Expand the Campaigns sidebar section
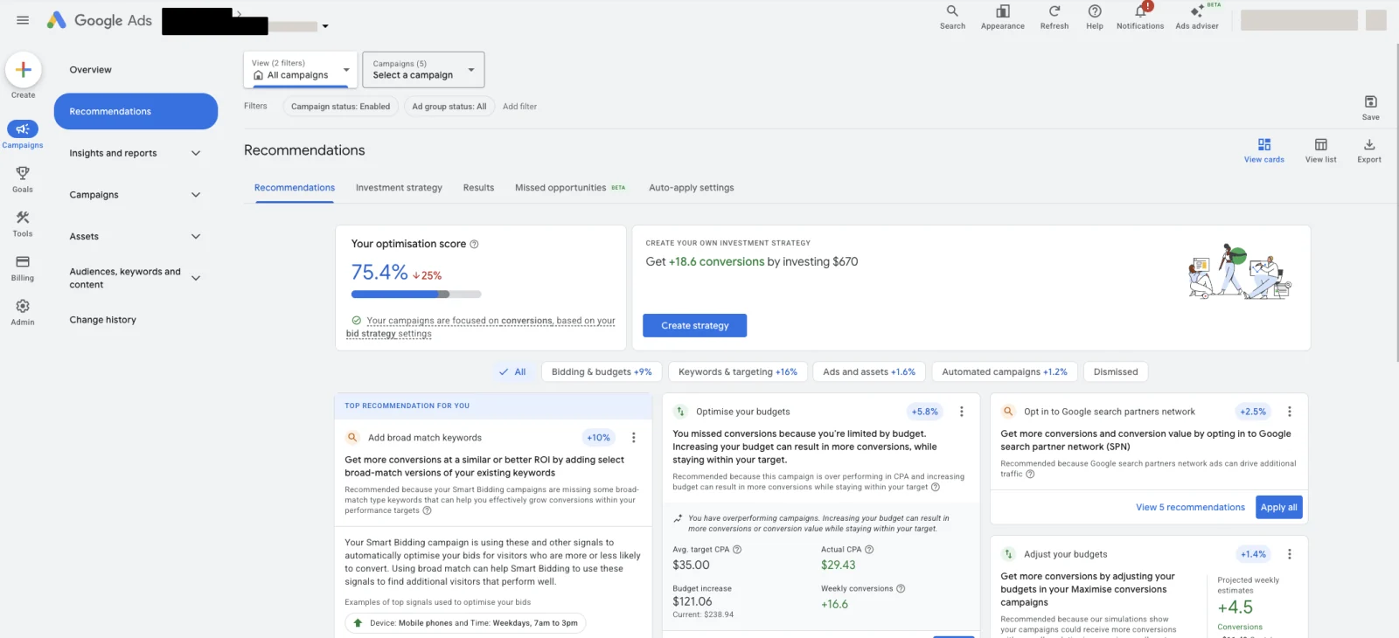The height and width of the screenshot is (638, 1399). pos(196,195)
